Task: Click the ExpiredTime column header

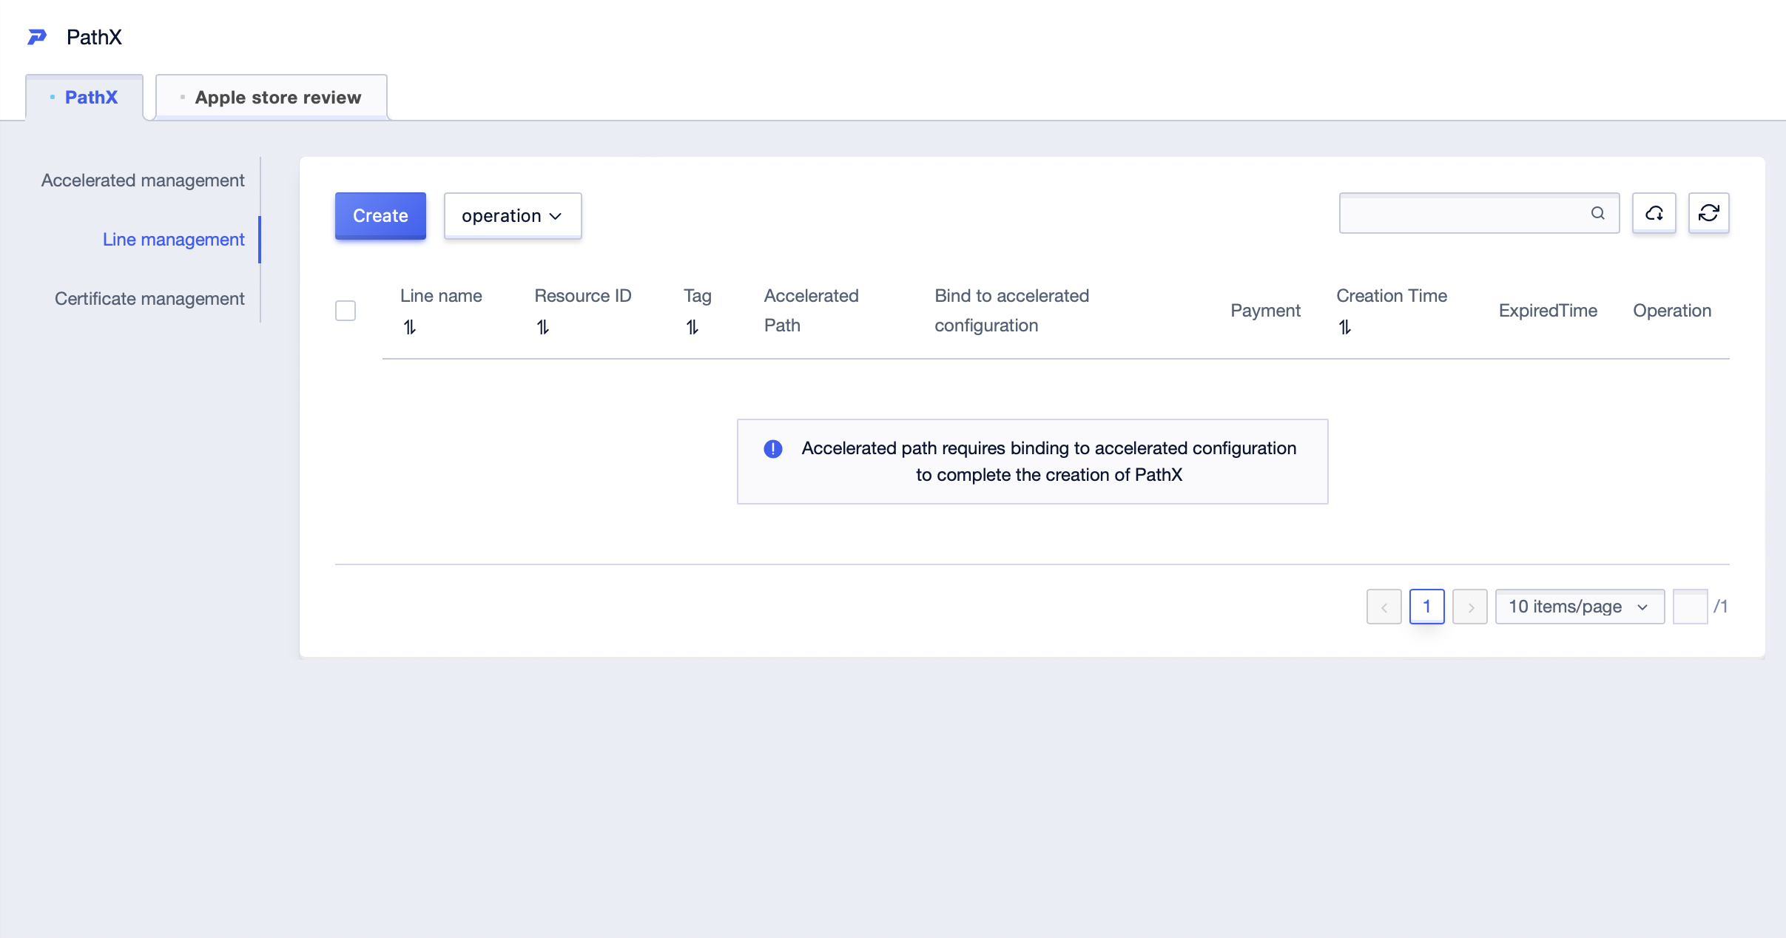Action: click(x=1548, y=311)
